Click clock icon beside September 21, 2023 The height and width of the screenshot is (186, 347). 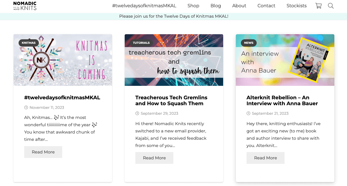[x=249, y=113]
